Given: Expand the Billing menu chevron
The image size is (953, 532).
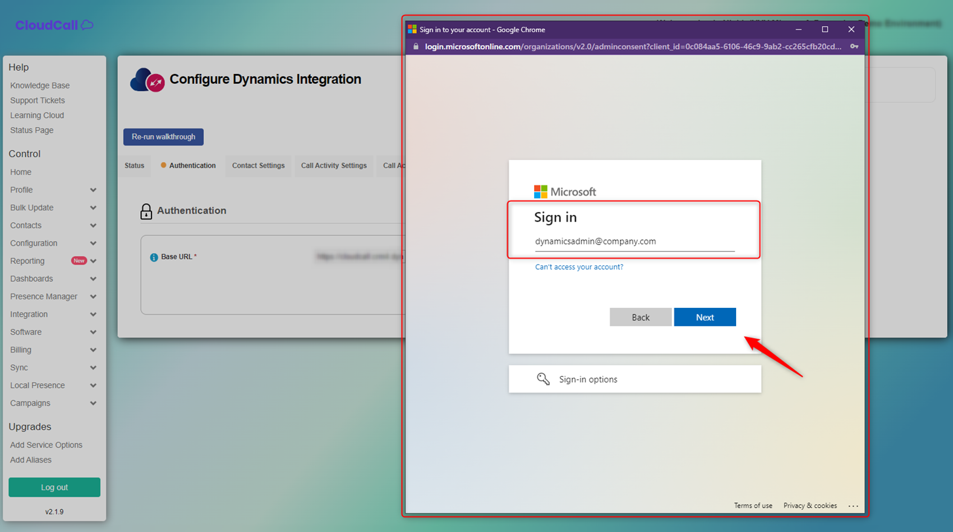Looking at the screenshot, I should coord(93,350).
